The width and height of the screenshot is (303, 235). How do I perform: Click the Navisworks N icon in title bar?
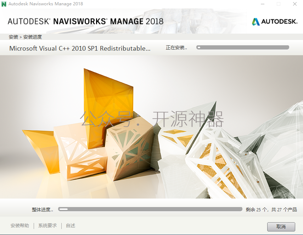point(4,4)
